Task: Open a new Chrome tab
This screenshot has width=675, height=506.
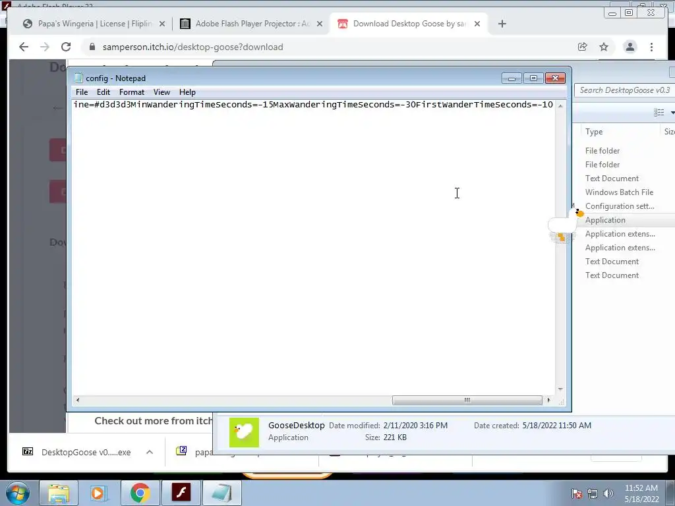Action: (502, 24)
